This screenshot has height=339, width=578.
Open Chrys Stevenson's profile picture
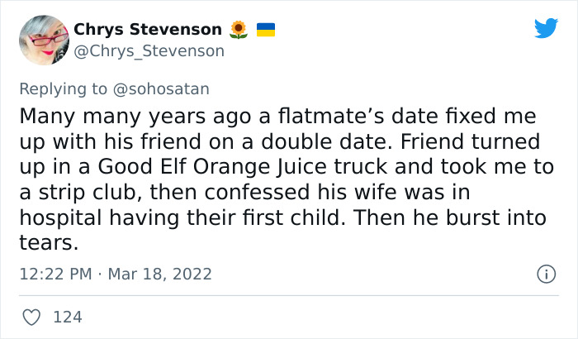point(42,40)
